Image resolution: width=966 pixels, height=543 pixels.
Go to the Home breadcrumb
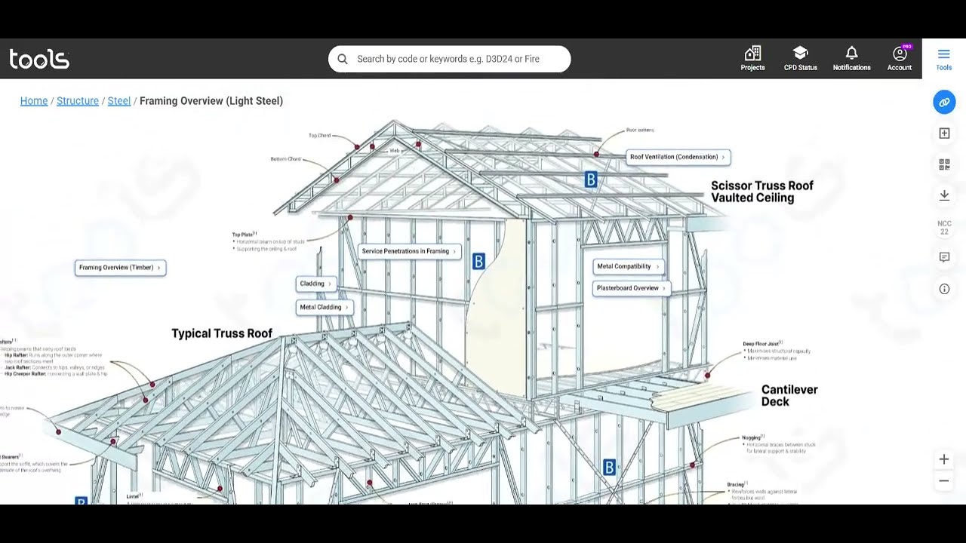(x=34, y=101)
